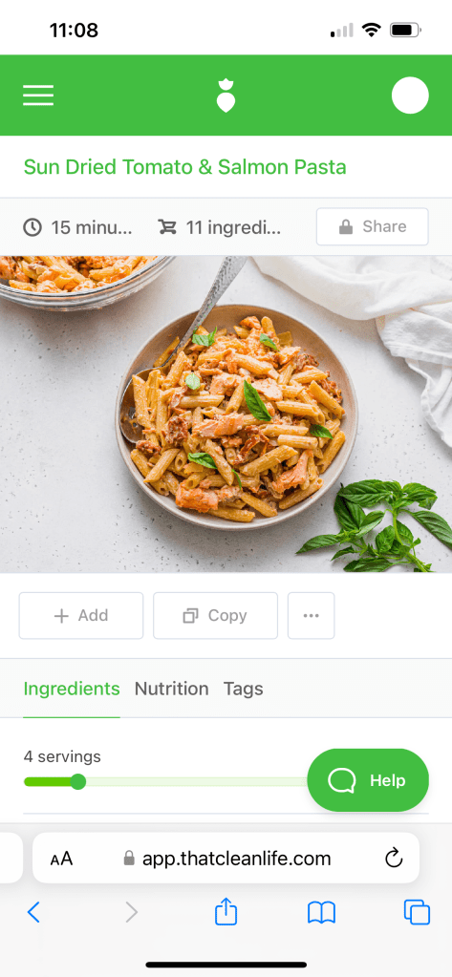Click the Share button

372,226
